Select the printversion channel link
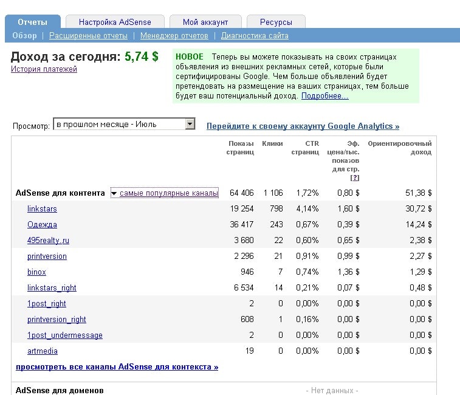Image resolution: width=460 pixels, height=395 pixels. [47, 256]
